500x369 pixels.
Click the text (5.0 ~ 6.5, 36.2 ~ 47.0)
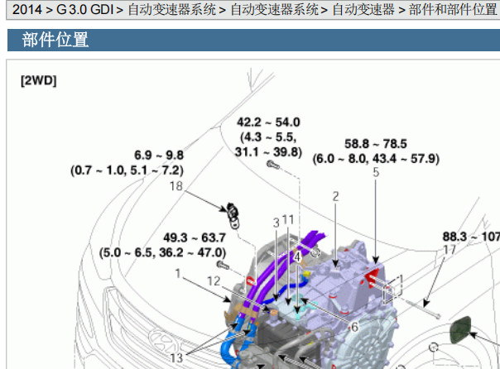(162, 252)
